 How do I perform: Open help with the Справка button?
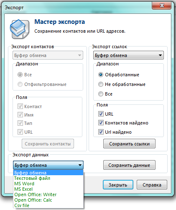point(152,185)
